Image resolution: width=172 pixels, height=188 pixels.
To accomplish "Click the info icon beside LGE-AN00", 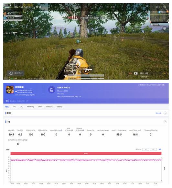I will click(x=69, y=88).
